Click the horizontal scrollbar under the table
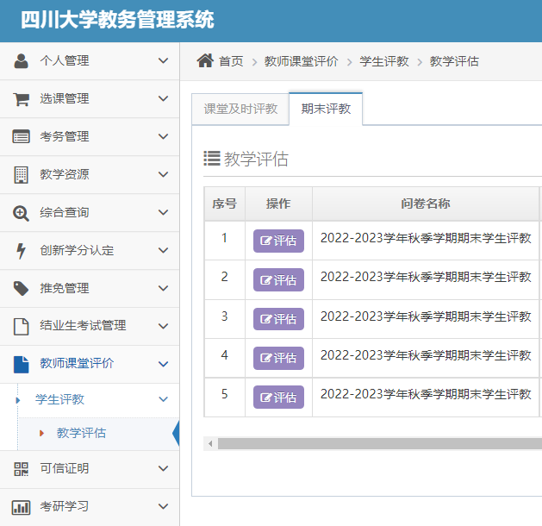542x526 pixels. click(377, 443)
